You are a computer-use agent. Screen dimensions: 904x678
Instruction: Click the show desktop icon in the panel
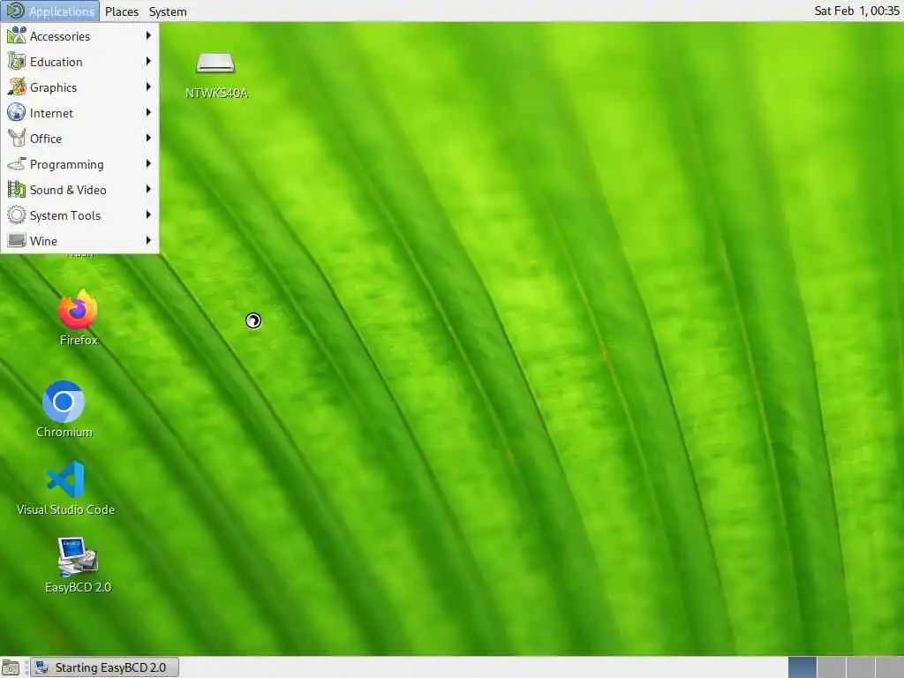coord(11,667)
